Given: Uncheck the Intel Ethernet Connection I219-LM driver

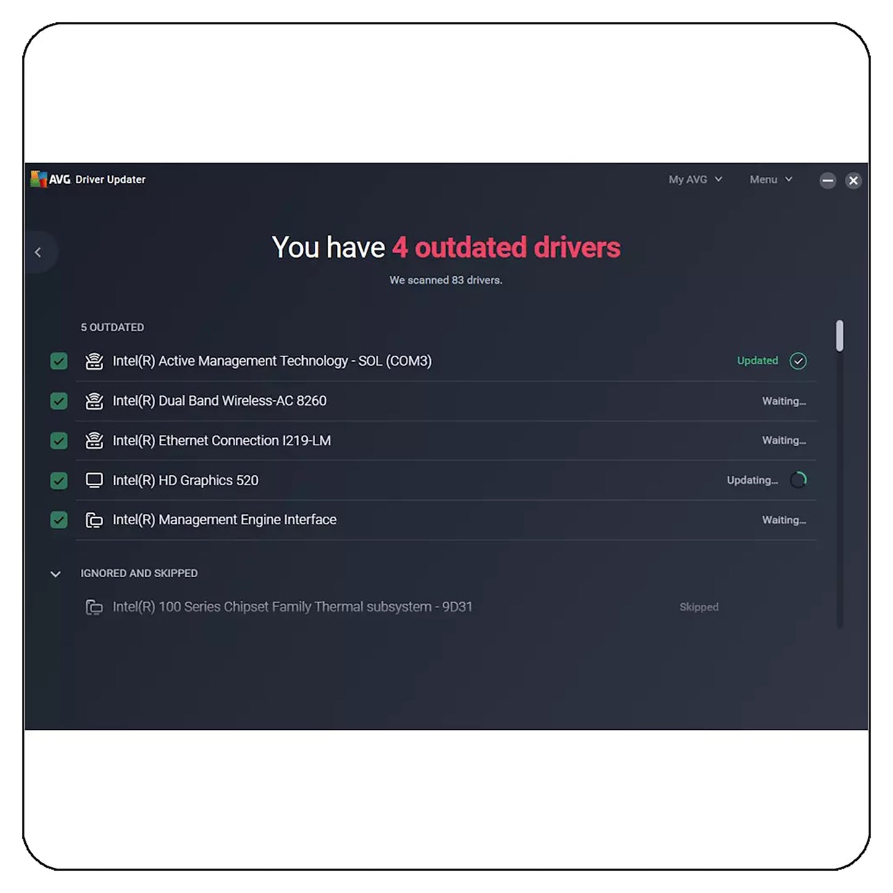Looking at the screenshot, I should pos(58,440).
